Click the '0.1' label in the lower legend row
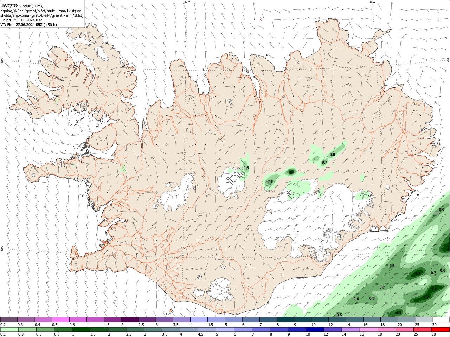The image size is (450, 337). click(x=3, y=334)
